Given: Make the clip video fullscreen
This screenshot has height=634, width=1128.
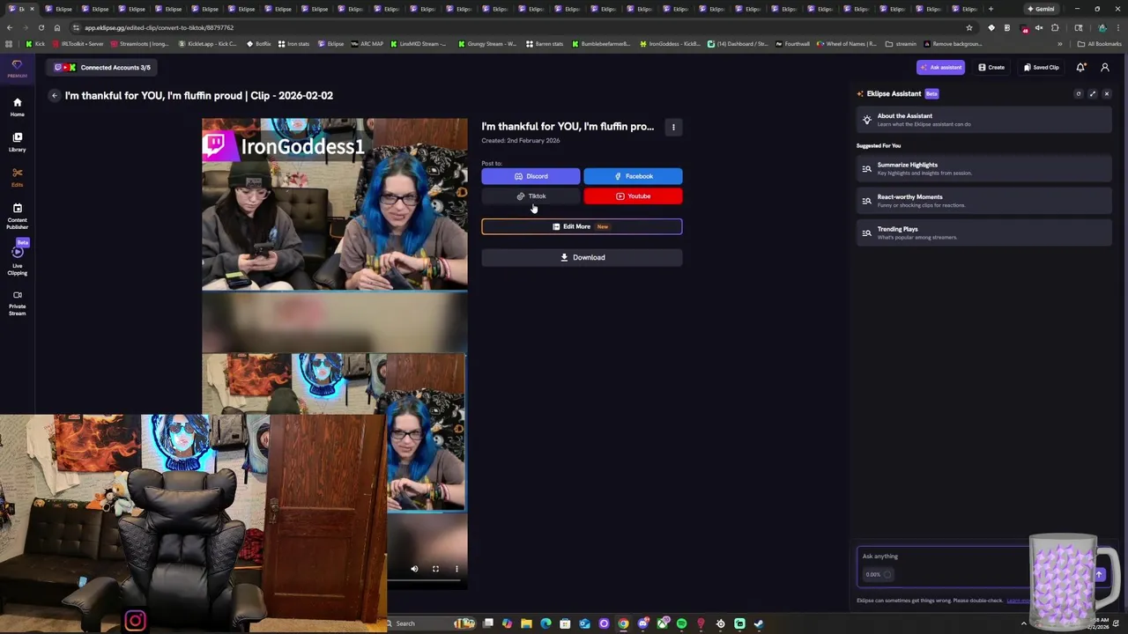Looking at the screenshot, I should point(435,569).
